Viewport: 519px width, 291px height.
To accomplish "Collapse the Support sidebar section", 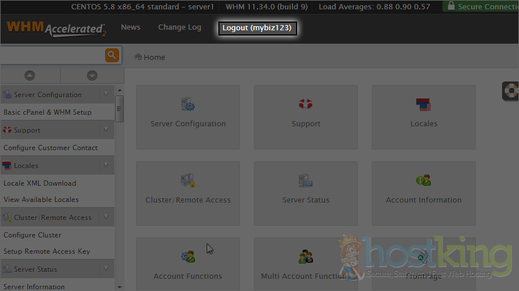I will (x=106, y=130).
